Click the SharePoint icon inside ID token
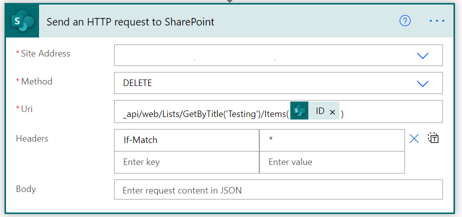This screenshot has width=462, height=217. click(299, 112)
